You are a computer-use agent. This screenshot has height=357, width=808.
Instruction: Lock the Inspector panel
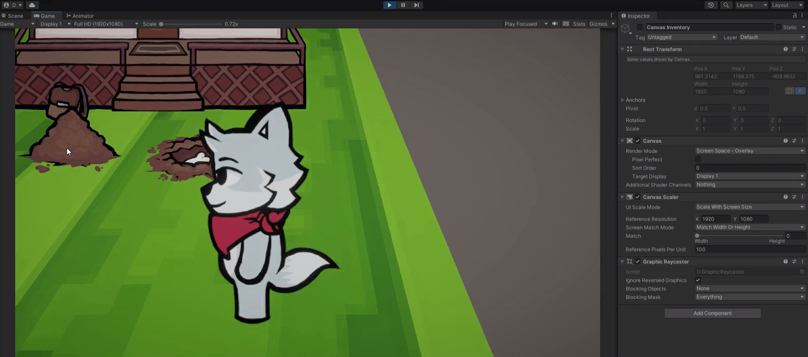click(795, 16)
